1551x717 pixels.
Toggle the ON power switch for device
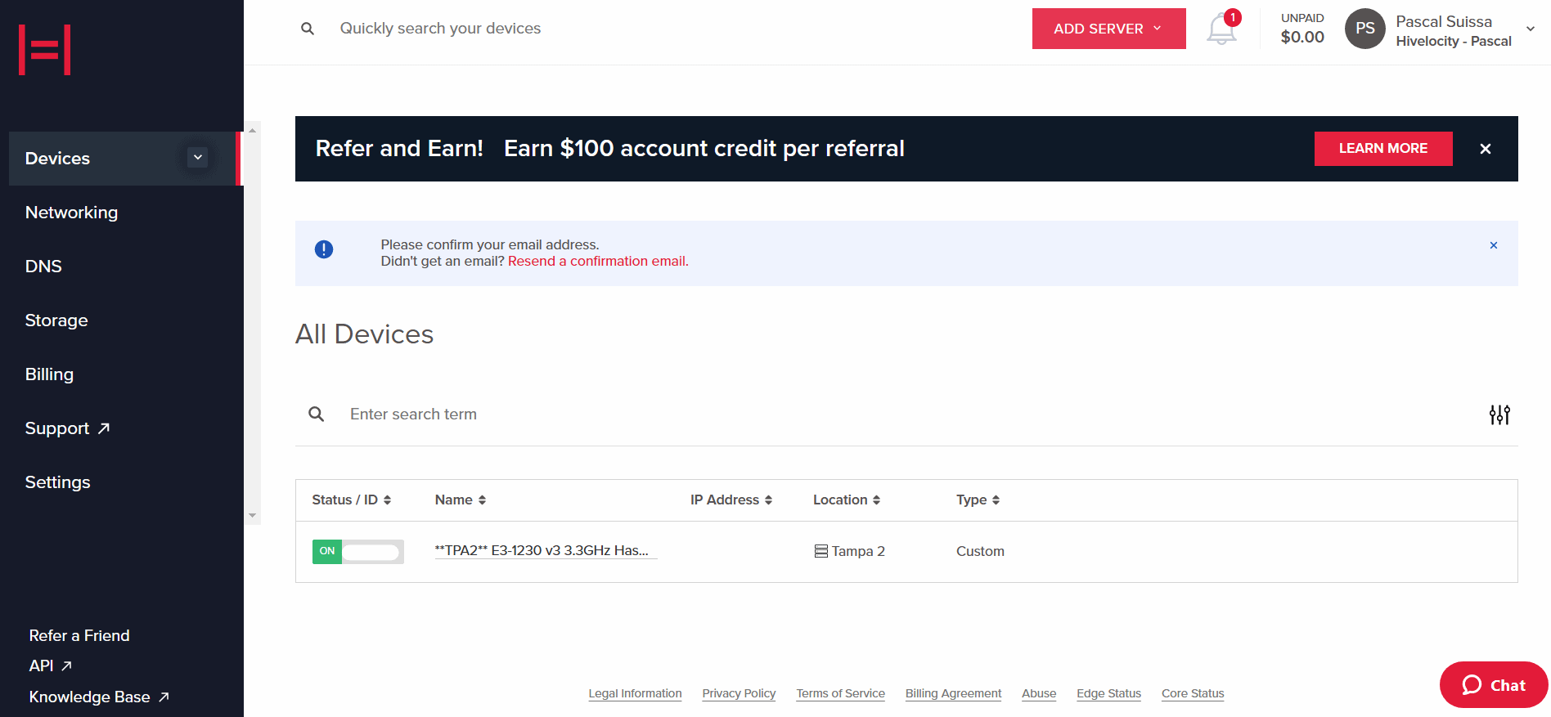[x=358, y=552]
